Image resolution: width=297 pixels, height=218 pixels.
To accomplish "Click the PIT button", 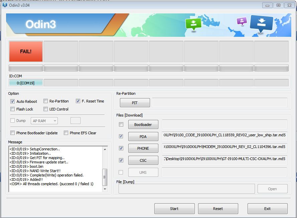I will click(x=135, y=103).
